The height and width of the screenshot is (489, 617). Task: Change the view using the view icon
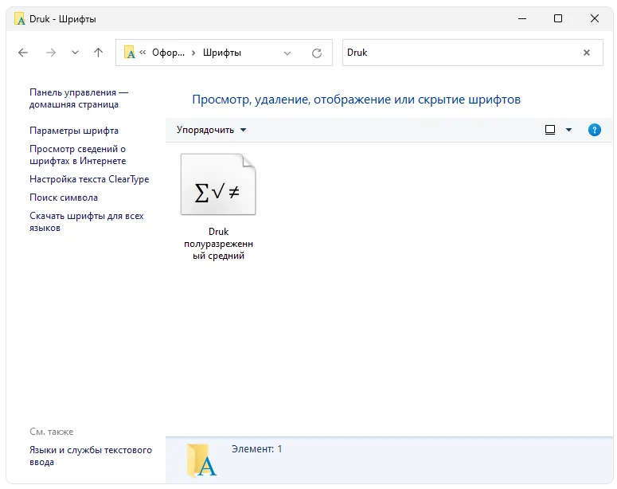pos(550,130)
